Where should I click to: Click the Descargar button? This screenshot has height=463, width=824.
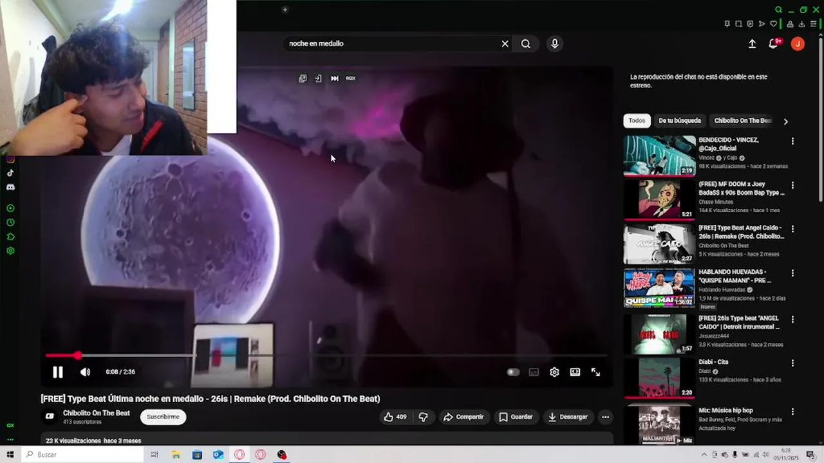(x=568, y=417)
